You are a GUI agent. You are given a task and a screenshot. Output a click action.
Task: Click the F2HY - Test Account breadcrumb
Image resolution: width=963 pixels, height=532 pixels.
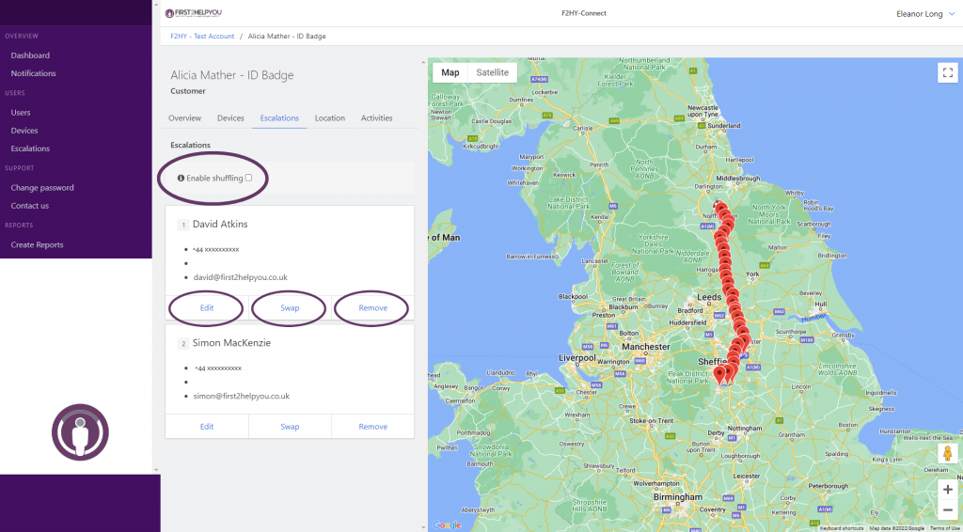tap(202, 37)
